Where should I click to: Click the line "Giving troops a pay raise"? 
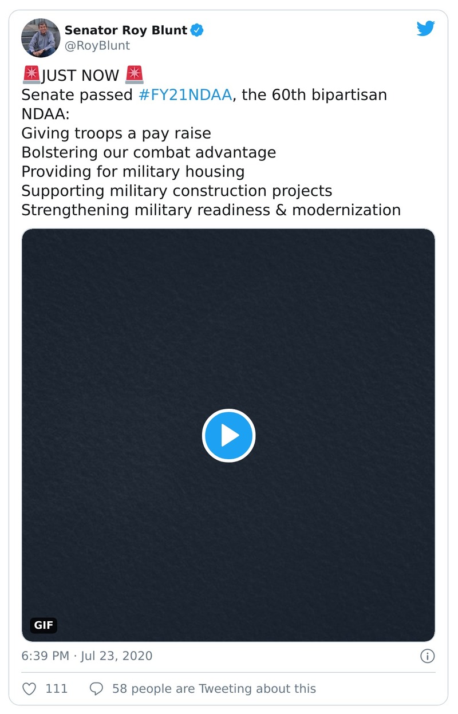pyautogui.click(x=116, y=133)
